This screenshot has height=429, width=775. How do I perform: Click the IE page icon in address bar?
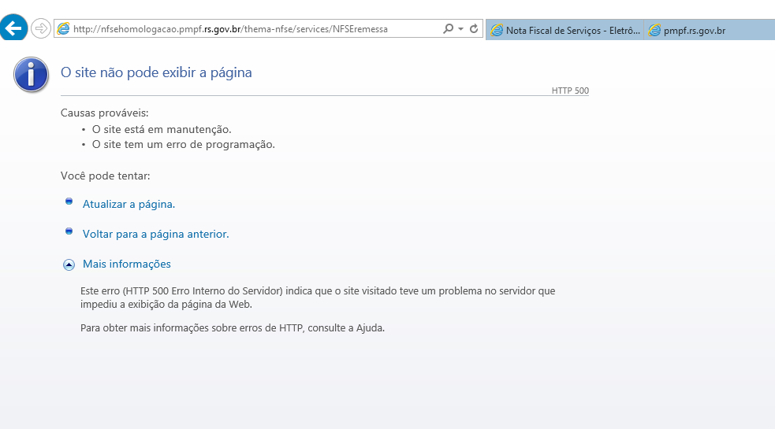click(x=63, y=28)
